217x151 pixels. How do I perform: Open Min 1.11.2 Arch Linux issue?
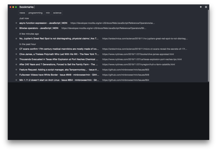coord(59,80)
